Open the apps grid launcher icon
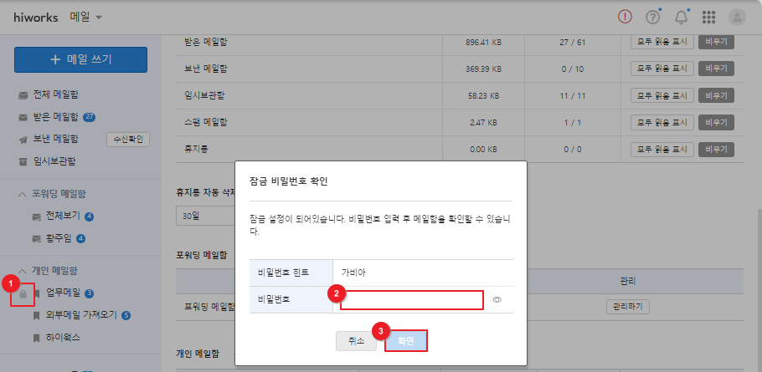This screenshot has height=372, width=762. 708,17
